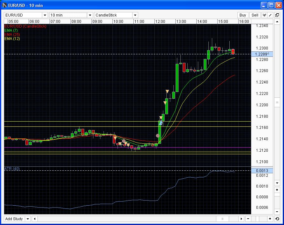The width and height of the screenshot is (284, 225).
Task: Close the EUR/USD chart window
Action: [279, 5]
